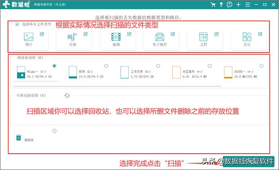The width and height of the screenshot is (279, 170).
Task: Click the 数据蛙 logo in title bar
Action: tap(17, 4)
